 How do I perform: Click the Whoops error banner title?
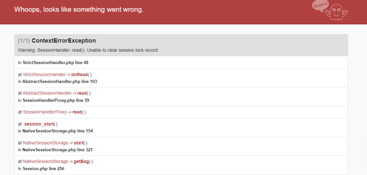tap(79, 9)
